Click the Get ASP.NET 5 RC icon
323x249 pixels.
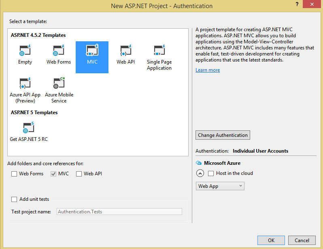28,128
